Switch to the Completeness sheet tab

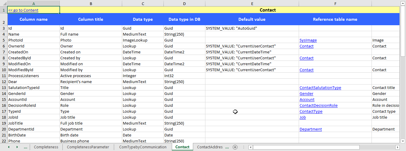point(46,147)
